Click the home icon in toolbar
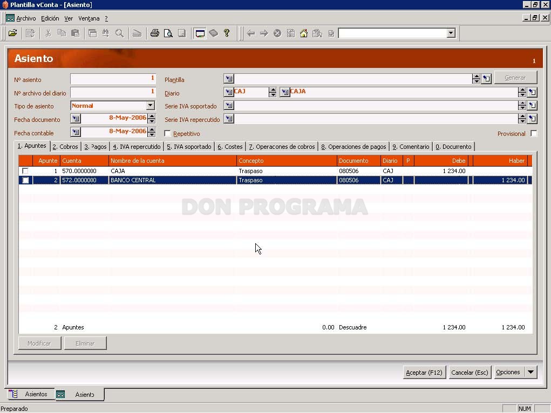 click(x=304, y=33)
